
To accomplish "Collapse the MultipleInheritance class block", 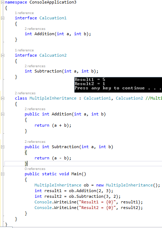I will point(2,99).
